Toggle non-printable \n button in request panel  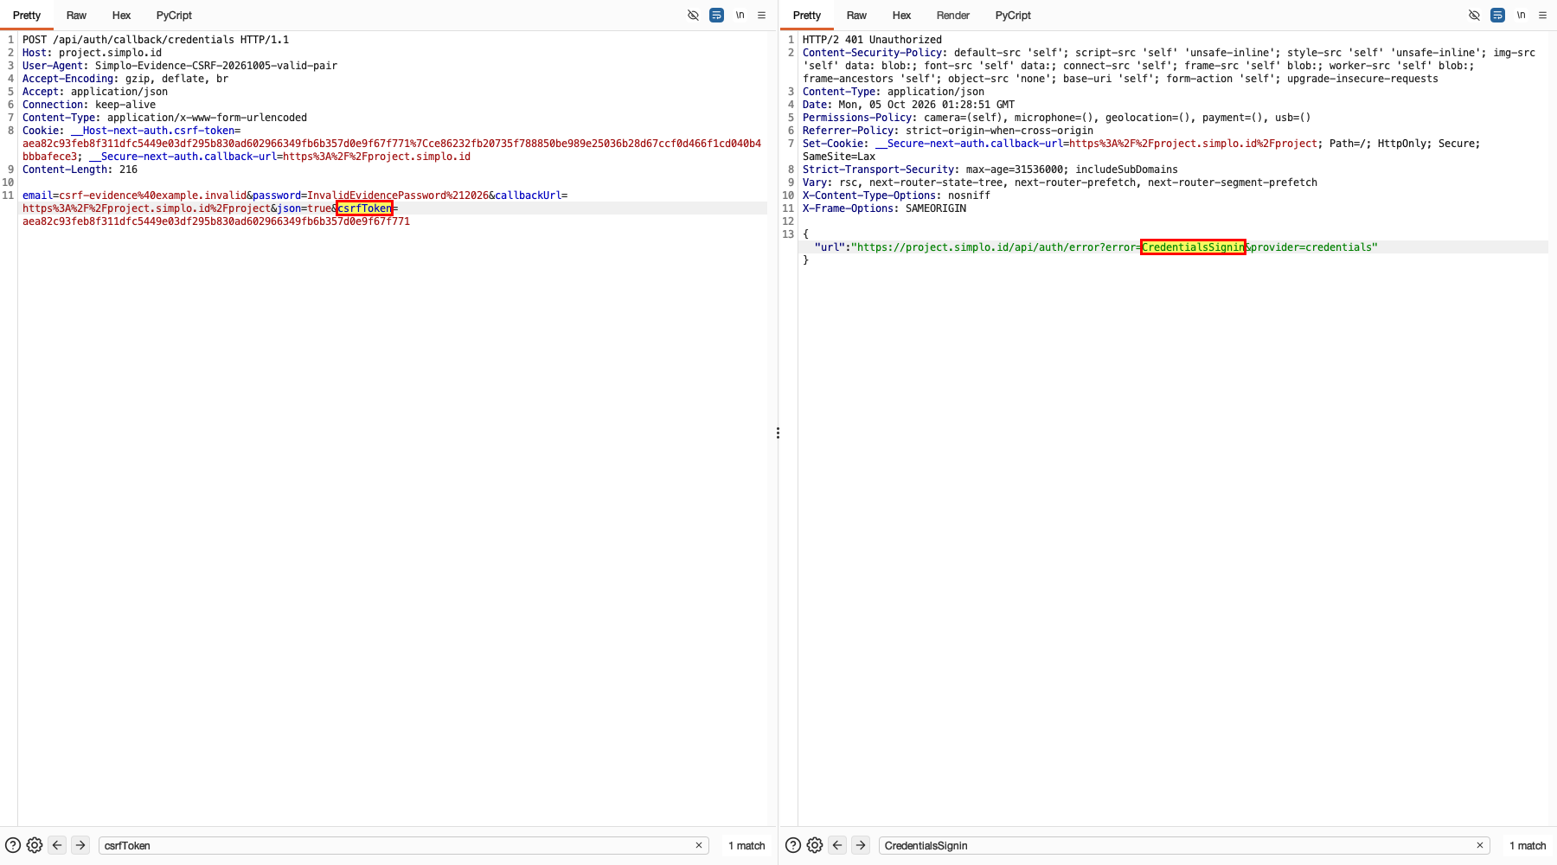pos(740,16)
